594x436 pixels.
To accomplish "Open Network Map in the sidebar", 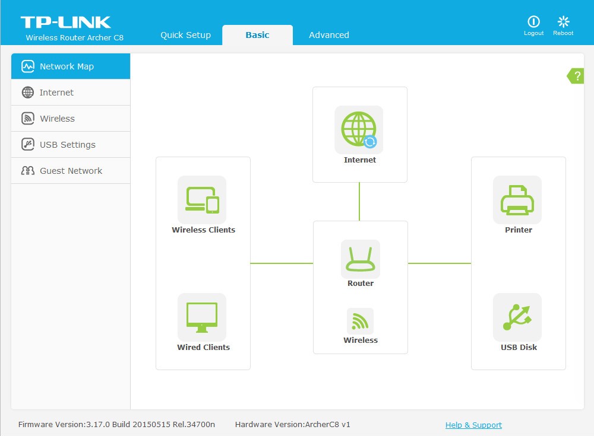I will [x=70, y=66].
